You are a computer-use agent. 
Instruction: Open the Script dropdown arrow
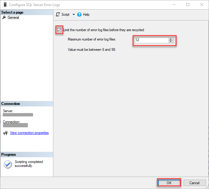tap(74, 15)
